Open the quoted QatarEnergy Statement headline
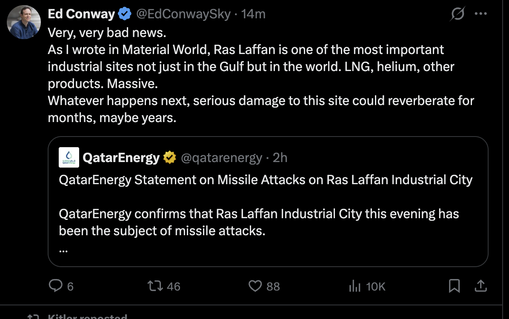509x319 pixels. [266, 179]
